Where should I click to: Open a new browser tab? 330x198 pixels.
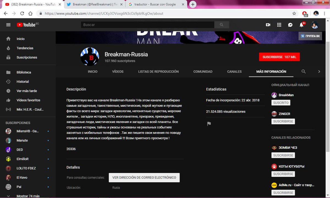coord(193,4)
